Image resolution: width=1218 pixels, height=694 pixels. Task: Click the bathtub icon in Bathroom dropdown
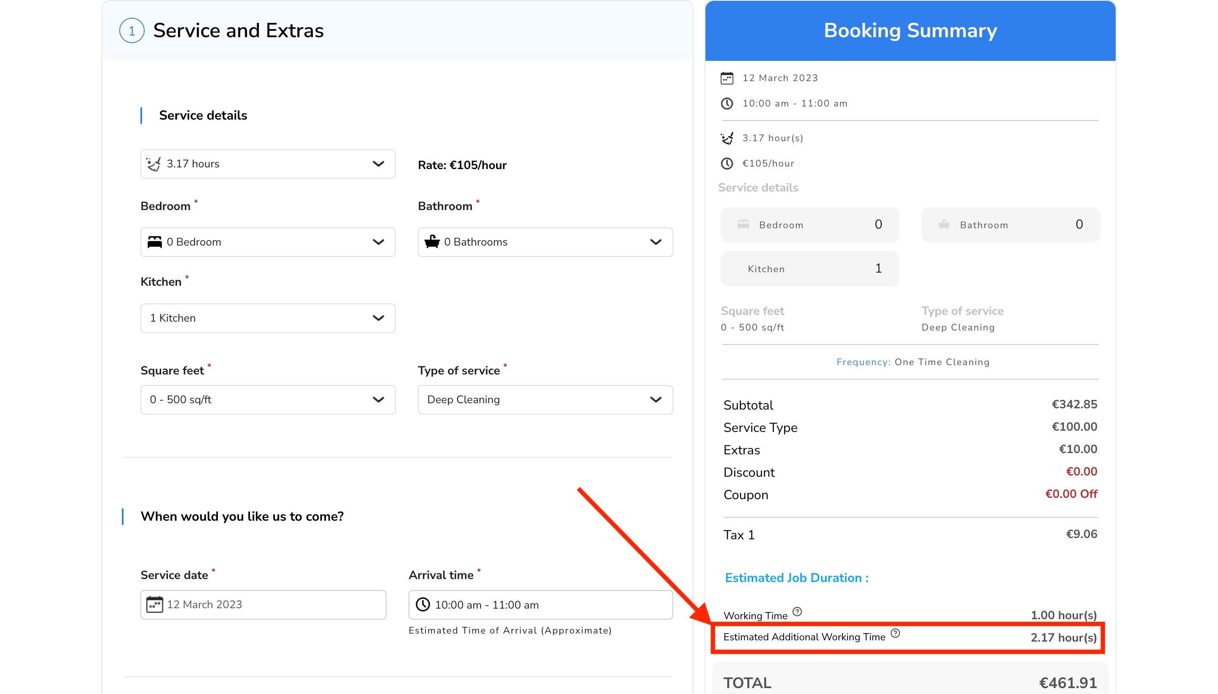click(432, 242)
